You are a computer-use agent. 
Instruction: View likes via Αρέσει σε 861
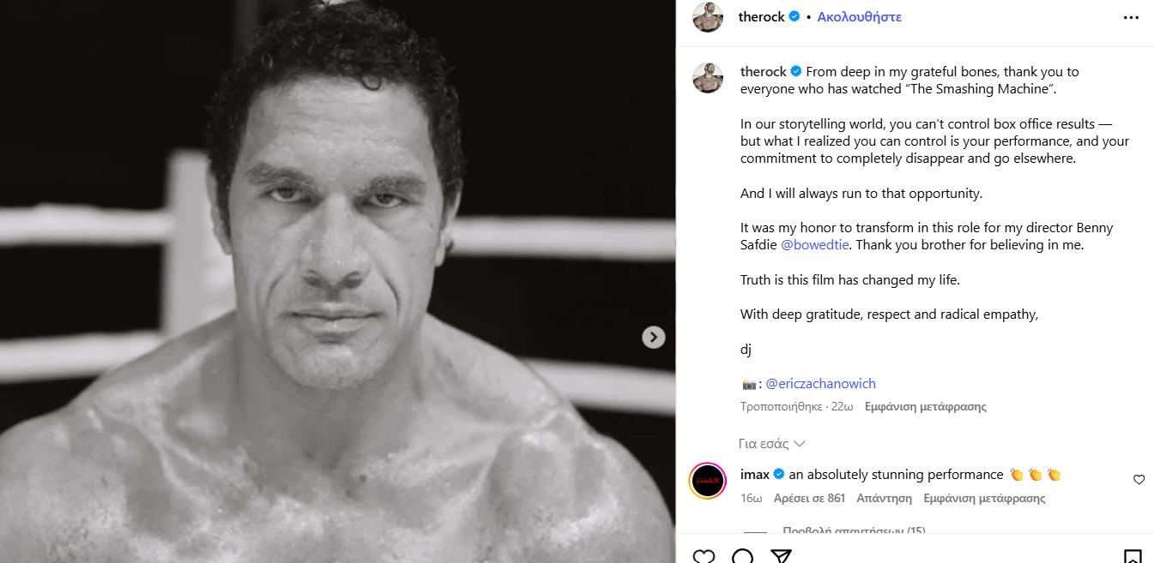(x=809, y=498)
